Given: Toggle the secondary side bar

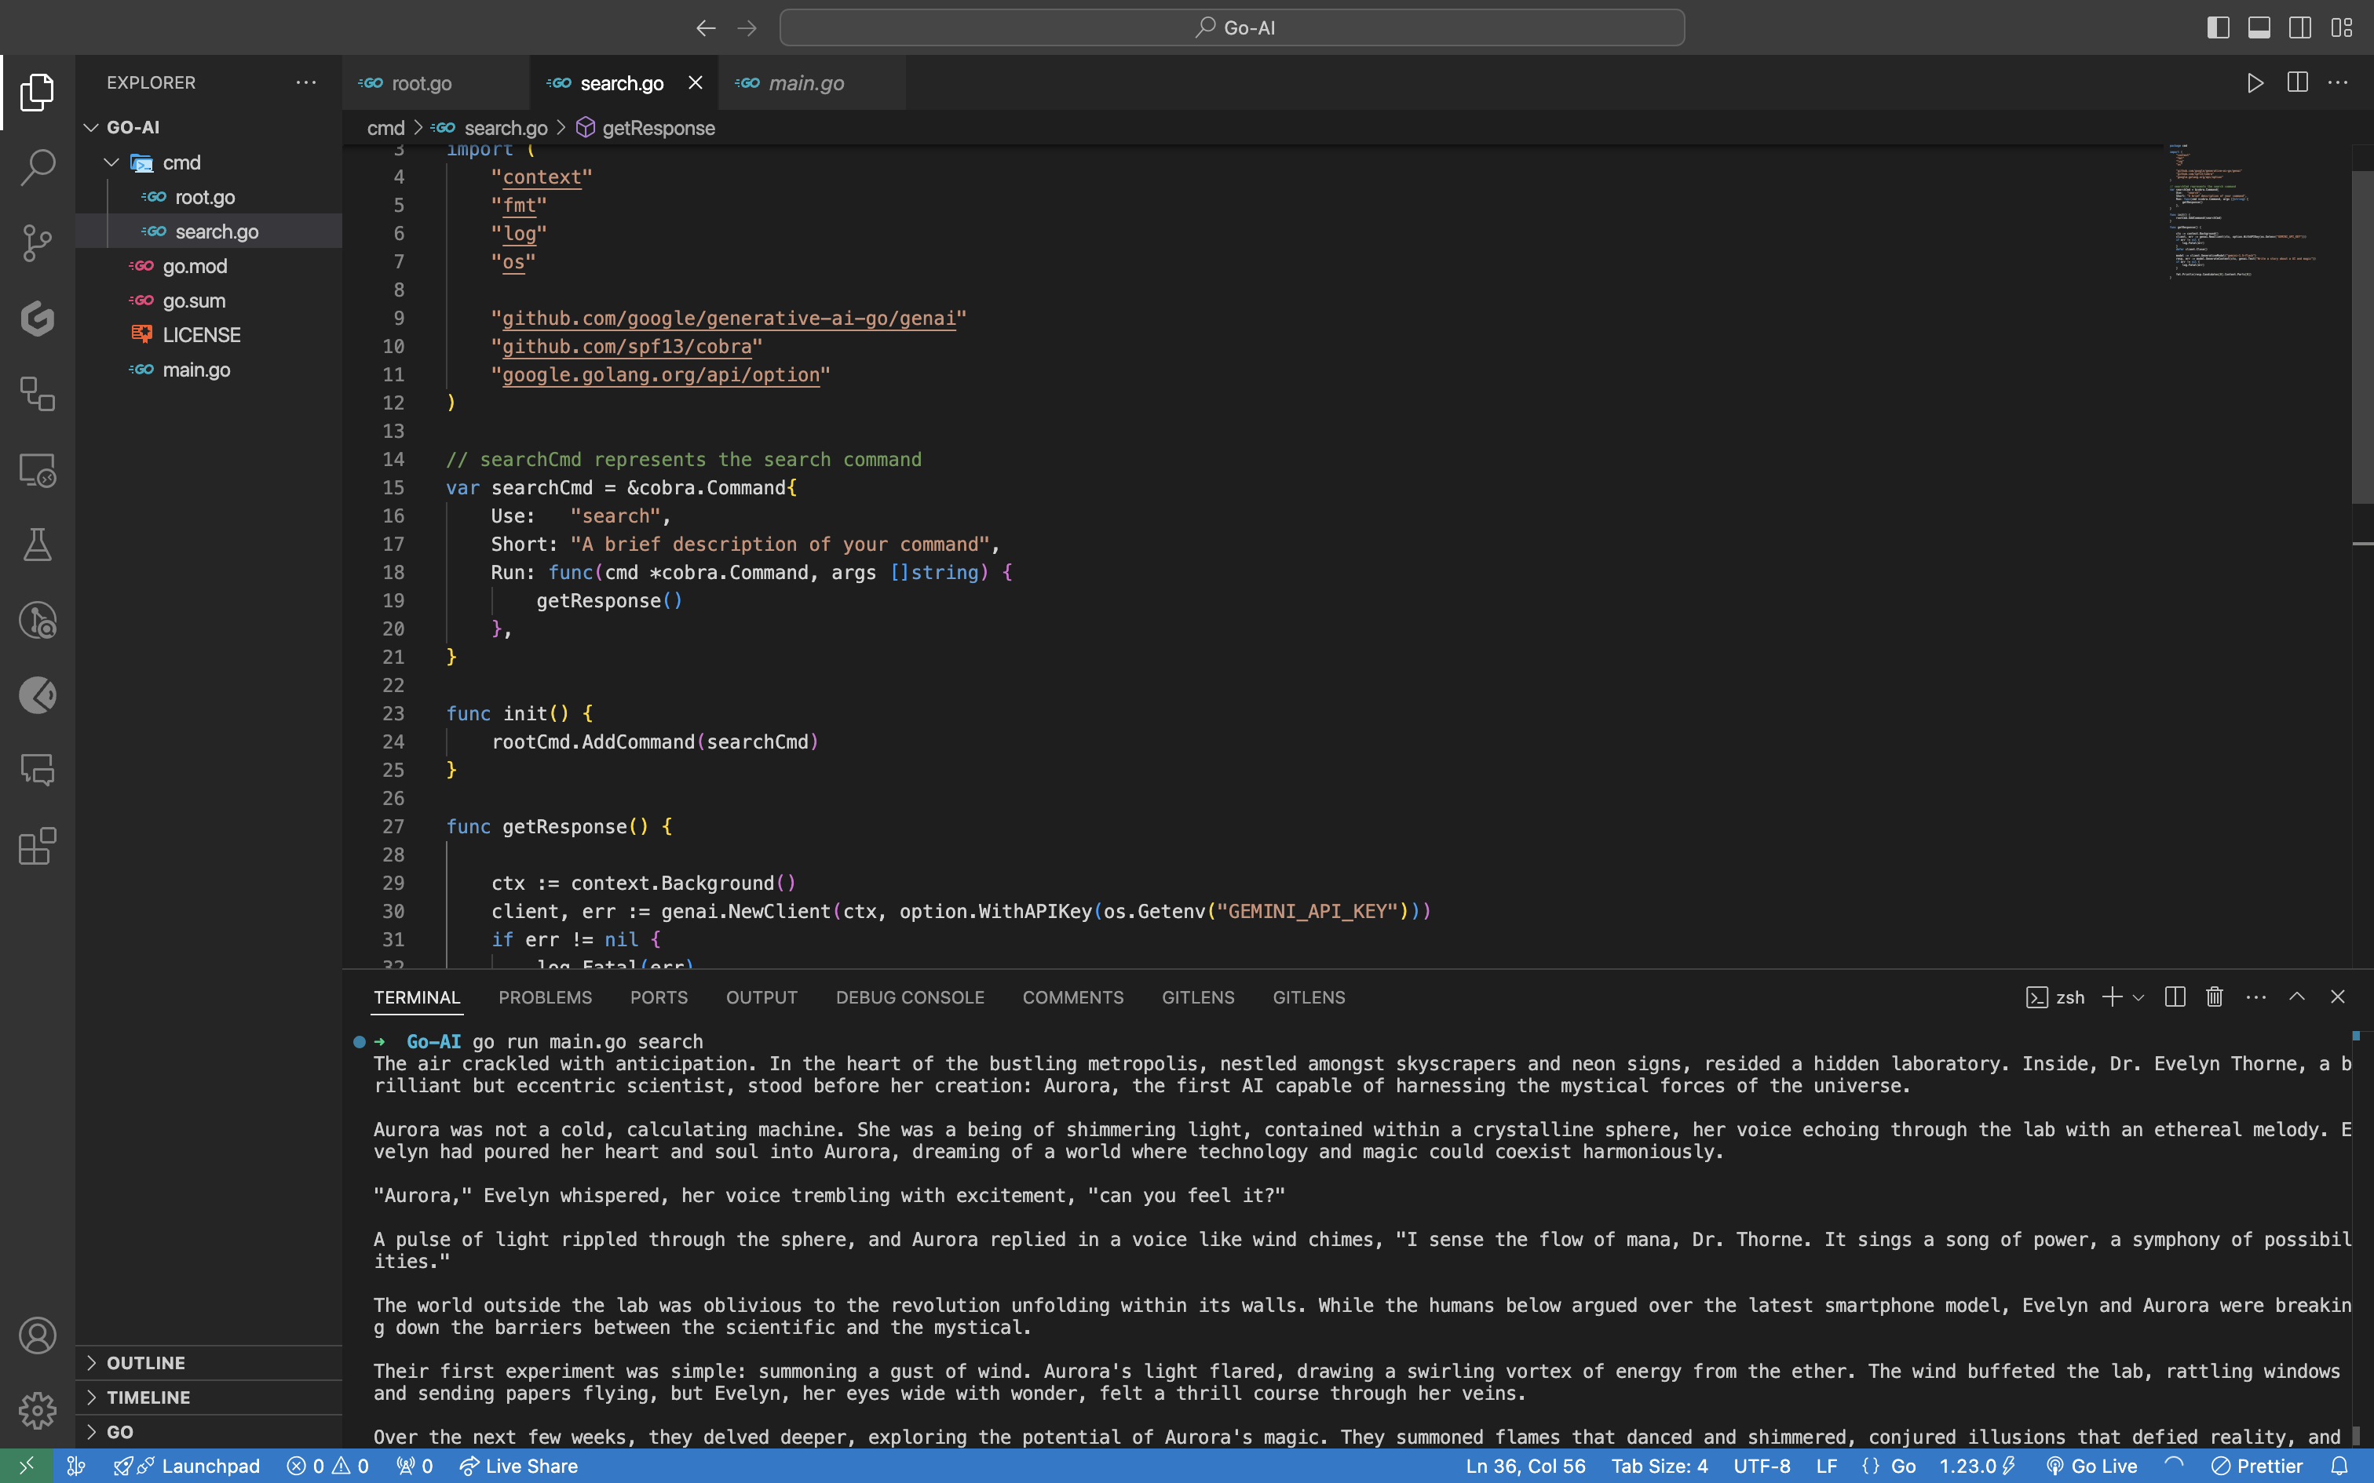Looking at the screenshot, I should [2300, 27].
